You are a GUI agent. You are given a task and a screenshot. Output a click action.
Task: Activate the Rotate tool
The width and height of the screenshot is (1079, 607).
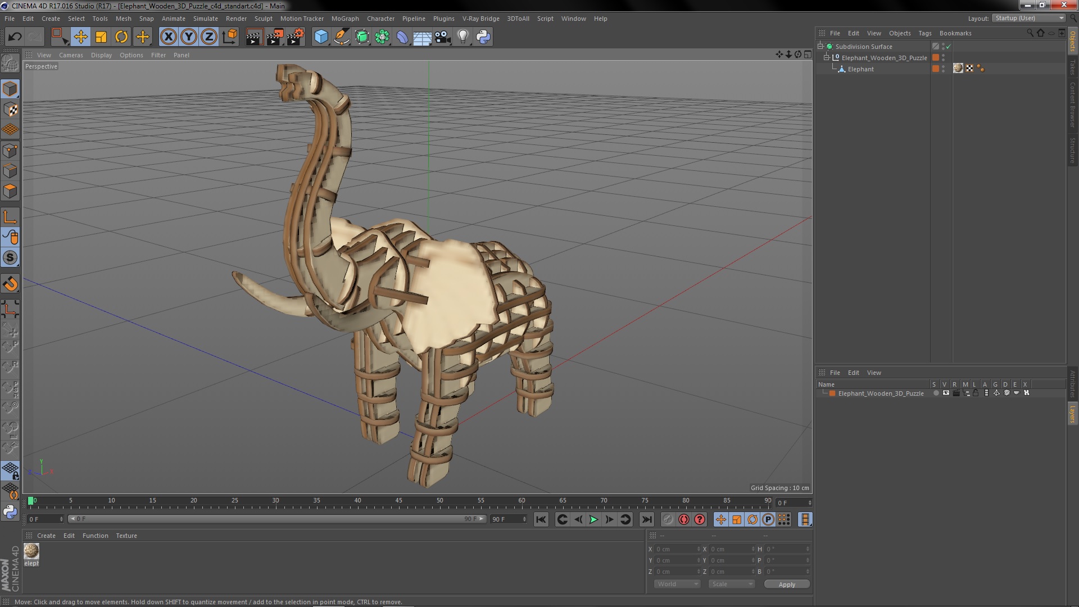coord(121,37)
